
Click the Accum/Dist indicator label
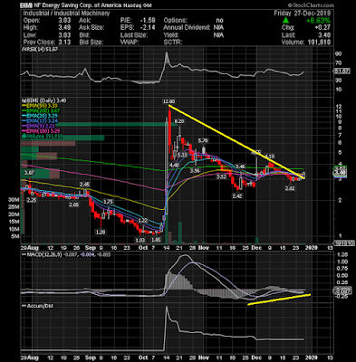pyautogui.click(x=37, y=306)
